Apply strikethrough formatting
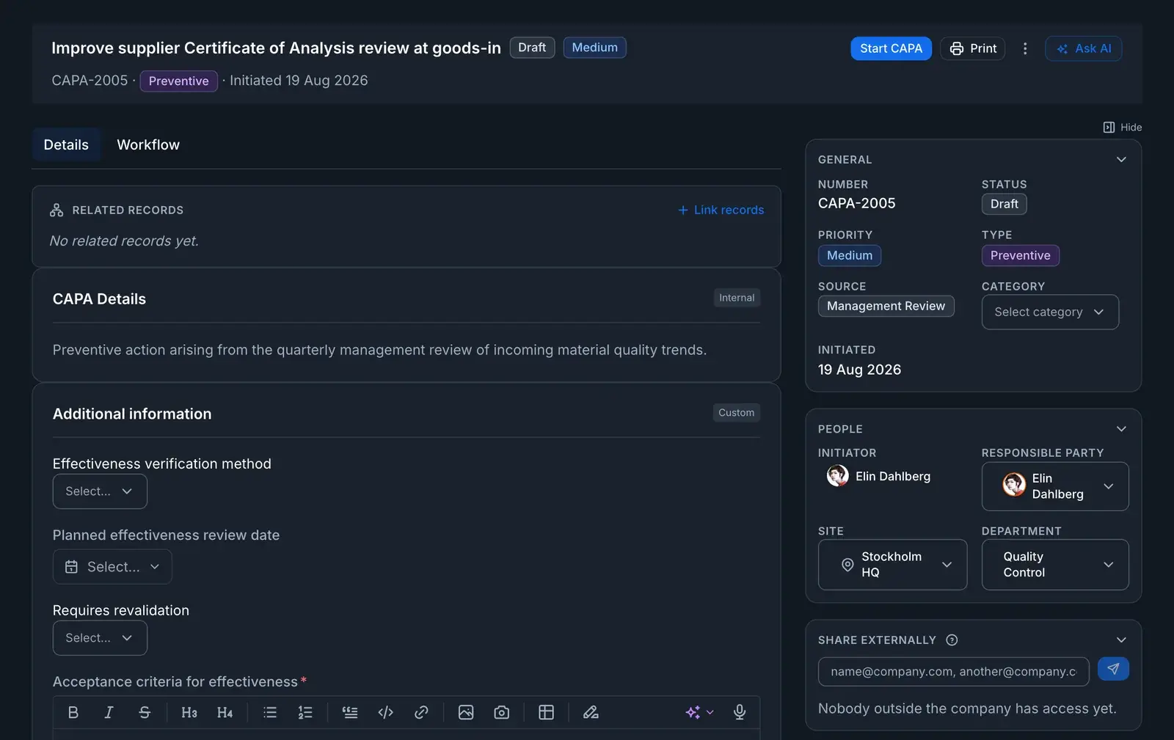Viewport: 1174px width, 740px height. pos(145,712)
